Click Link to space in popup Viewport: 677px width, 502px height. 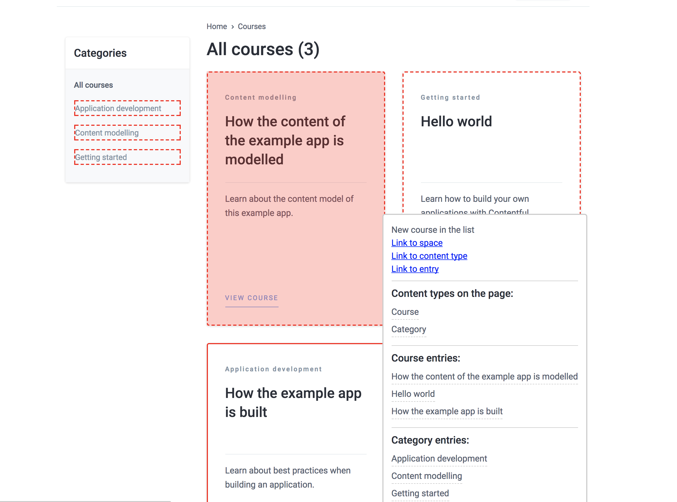[x=417, y=243]
